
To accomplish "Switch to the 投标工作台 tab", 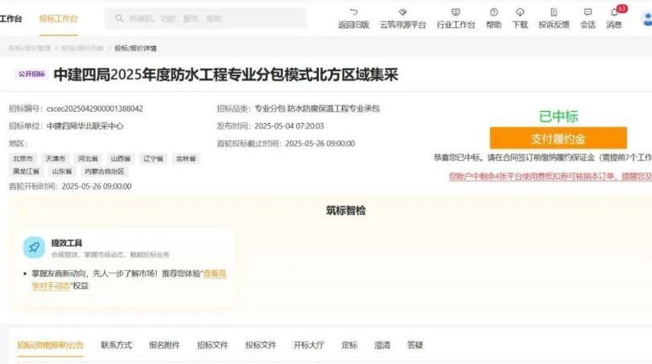I will tap(59, 18).
